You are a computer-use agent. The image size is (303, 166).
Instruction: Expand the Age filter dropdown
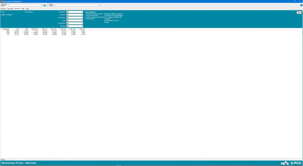75,21
